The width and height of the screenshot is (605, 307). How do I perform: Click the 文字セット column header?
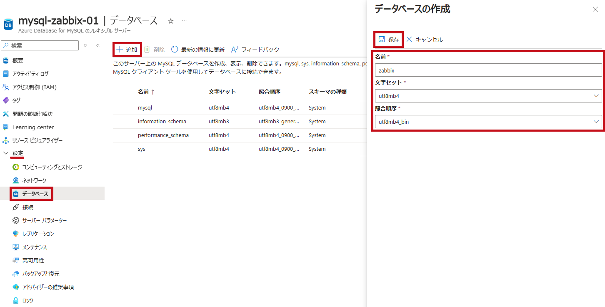point(222,92)
